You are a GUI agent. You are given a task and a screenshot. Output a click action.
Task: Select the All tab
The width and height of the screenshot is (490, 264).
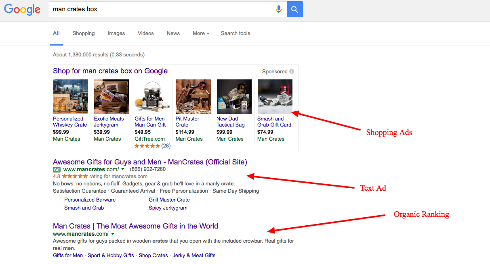pos(56,33)
